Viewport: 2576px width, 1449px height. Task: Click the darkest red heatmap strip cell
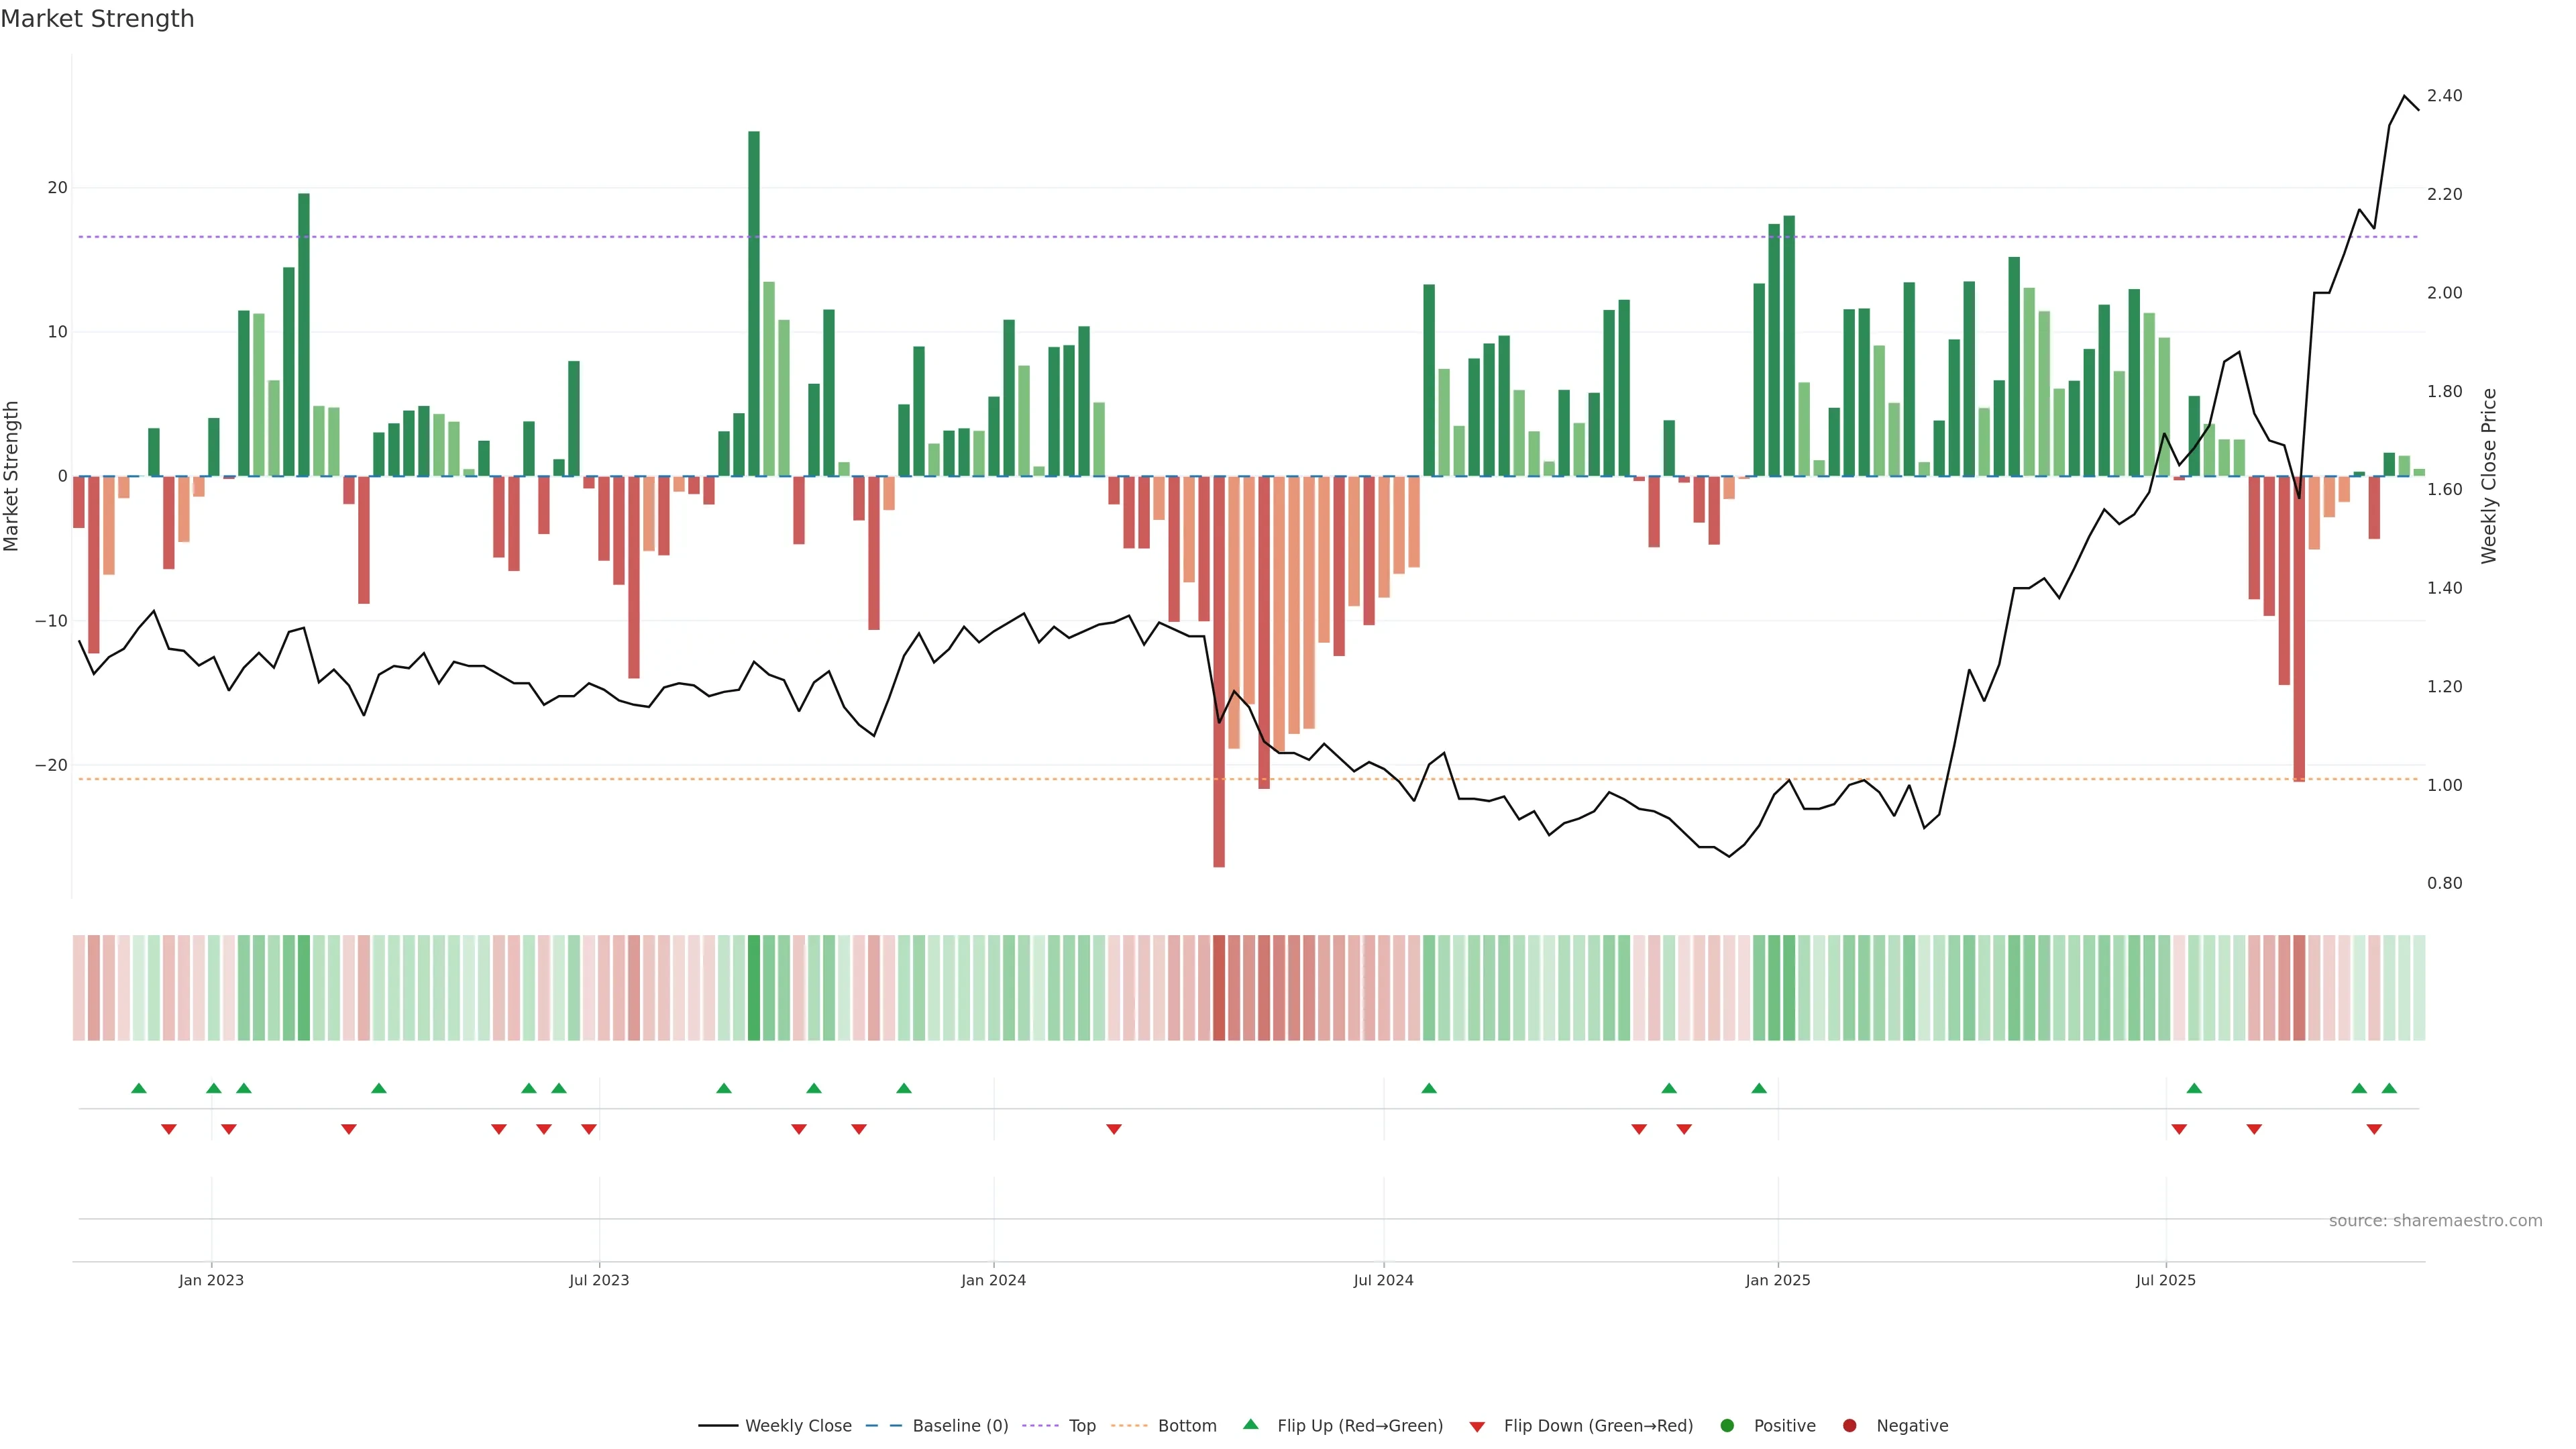1219,988
